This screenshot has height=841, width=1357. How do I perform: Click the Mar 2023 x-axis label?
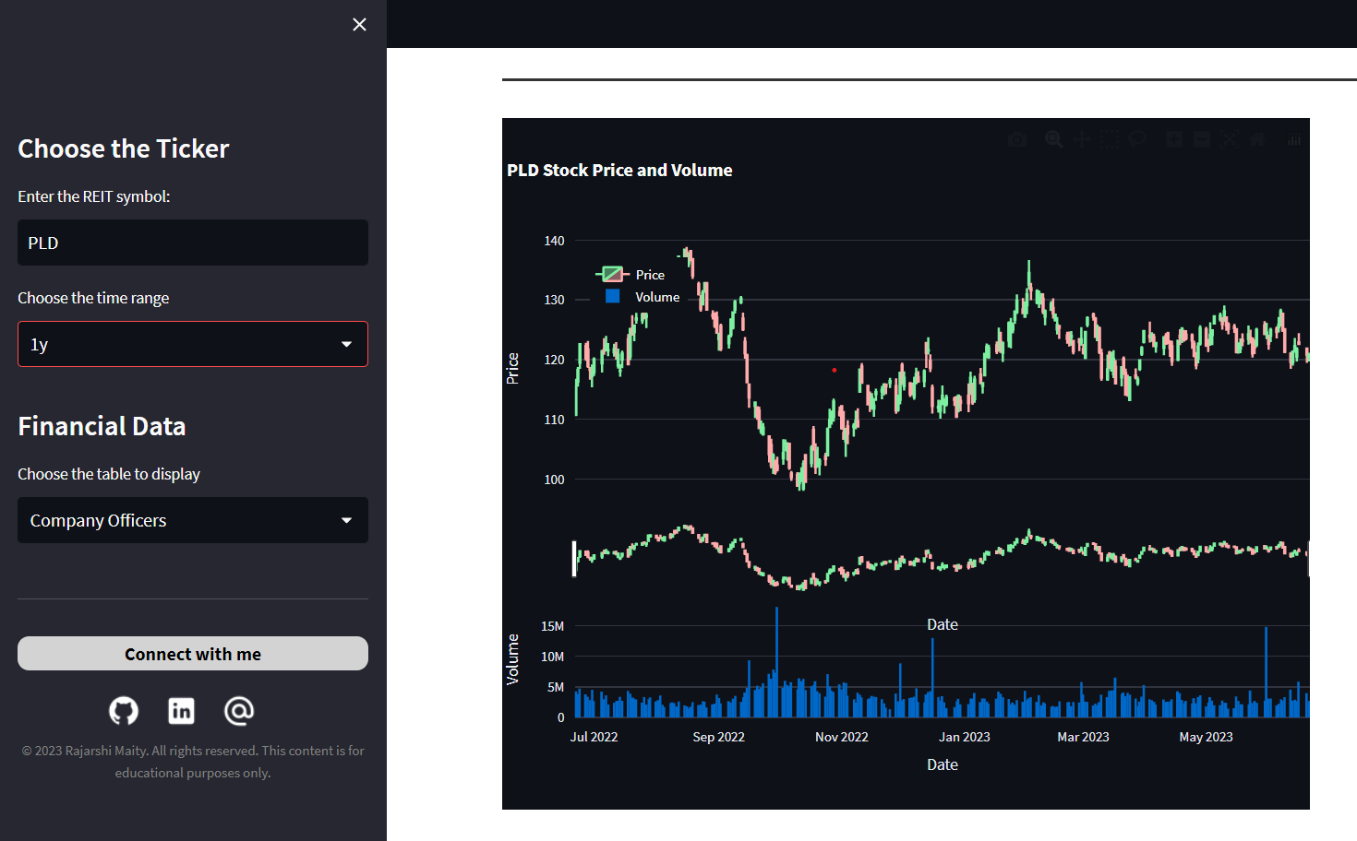1083,737
